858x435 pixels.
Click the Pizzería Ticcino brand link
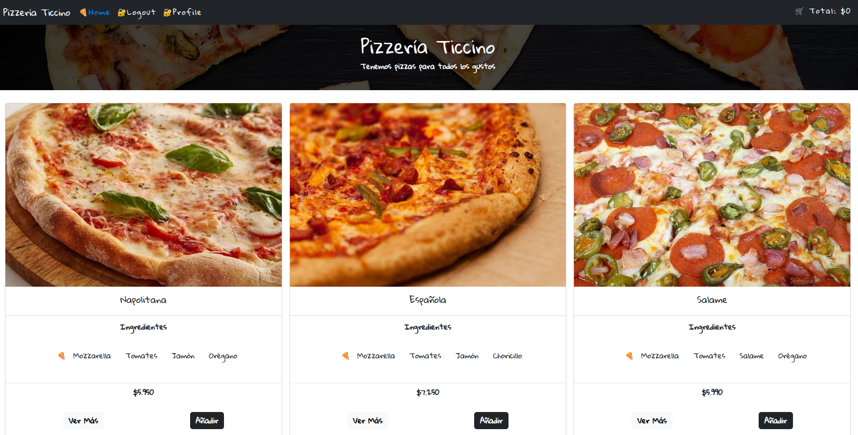[37, 13]
